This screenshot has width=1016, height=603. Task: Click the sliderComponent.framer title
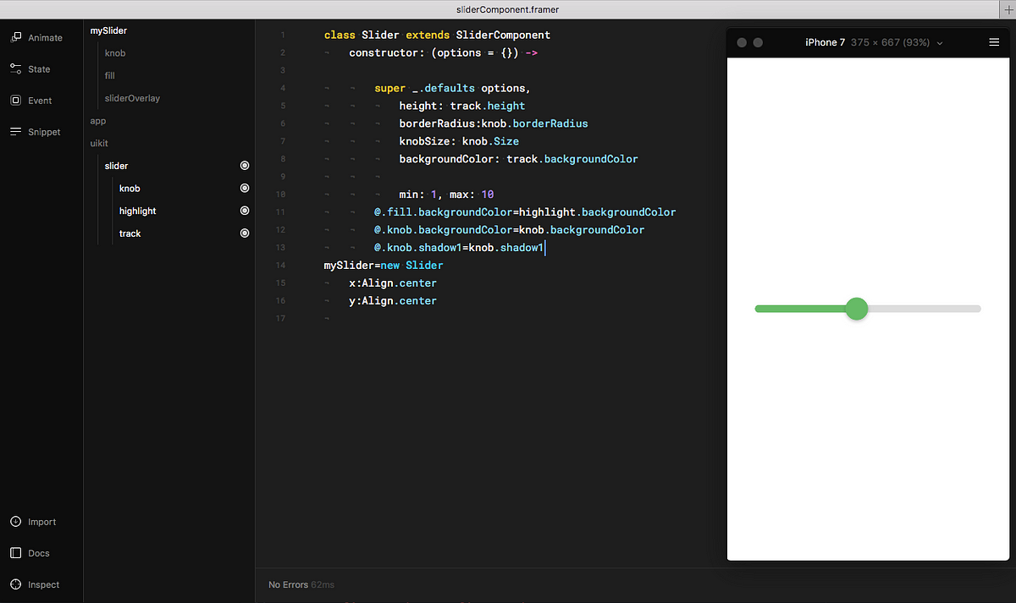[x=508, y=8]
